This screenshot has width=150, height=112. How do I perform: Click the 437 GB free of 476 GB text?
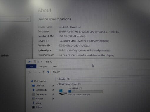[x=79, y=94]
